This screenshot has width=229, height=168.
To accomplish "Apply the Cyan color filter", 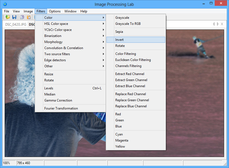I will point(136,134).
